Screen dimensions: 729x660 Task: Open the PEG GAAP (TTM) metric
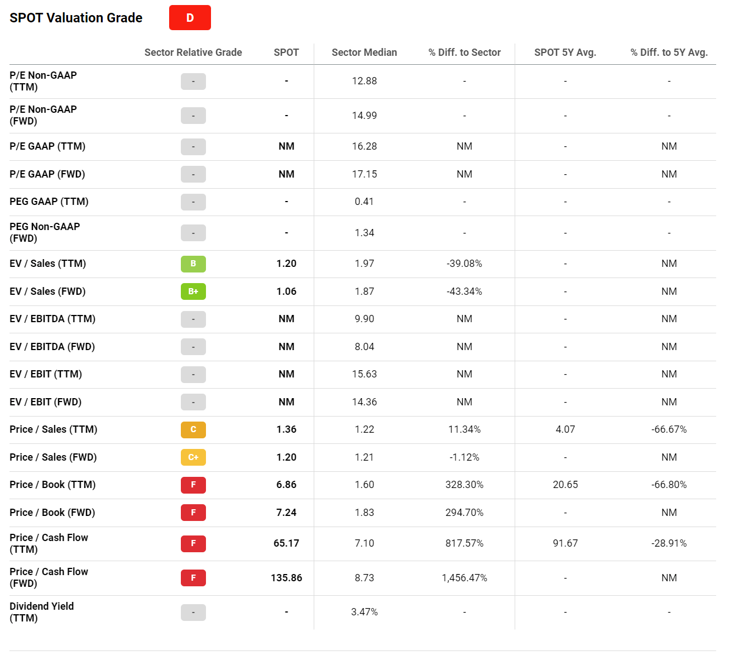pos(49,202)
